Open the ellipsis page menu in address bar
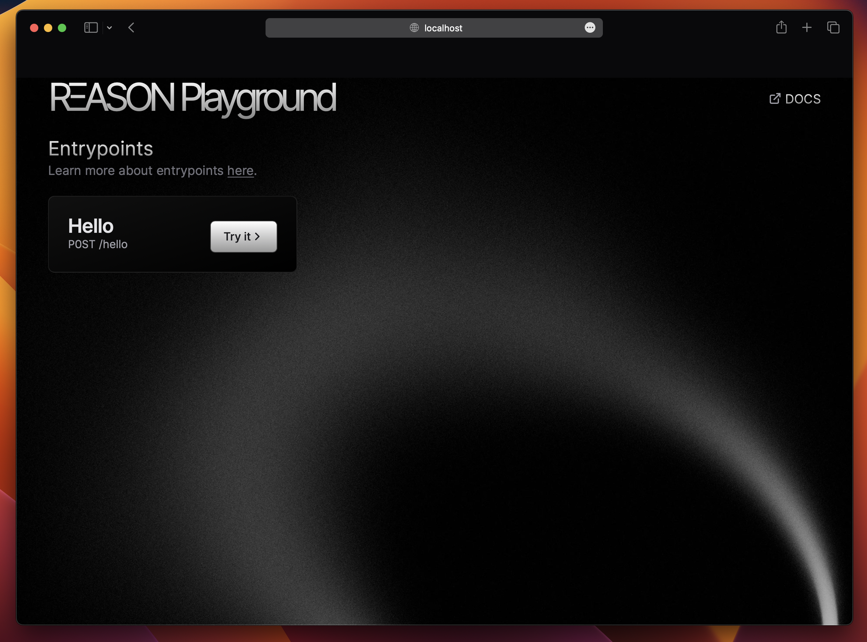This screenshot has height=642, width=867. (590, 28)
